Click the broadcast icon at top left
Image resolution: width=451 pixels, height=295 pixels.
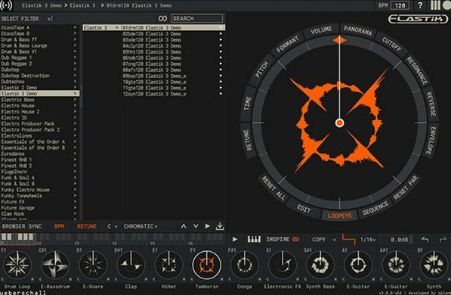click(x=6, y=5)
